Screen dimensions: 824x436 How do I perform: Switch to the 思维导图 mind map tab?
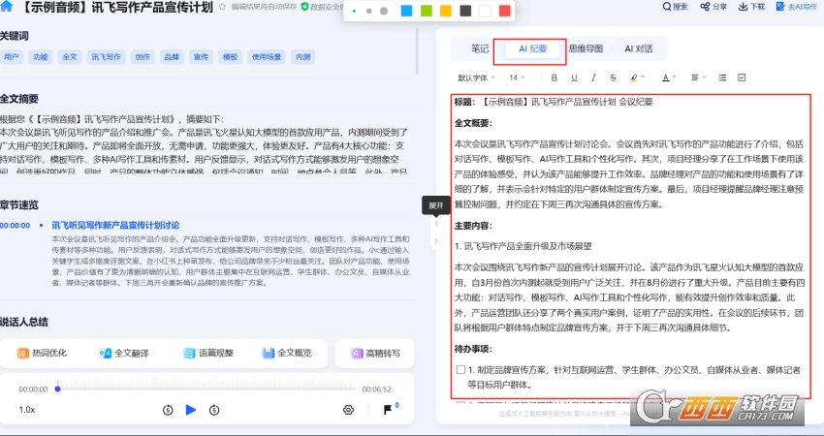click(586, 48)
